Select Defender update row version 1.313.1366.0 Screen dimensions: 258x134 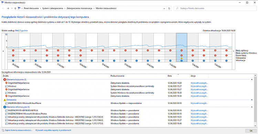click(x=128, y=120)
